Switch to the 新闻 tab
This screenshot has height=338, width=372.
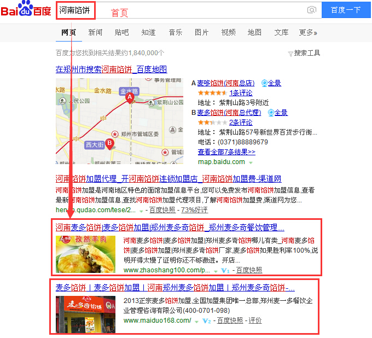point(95,32)
